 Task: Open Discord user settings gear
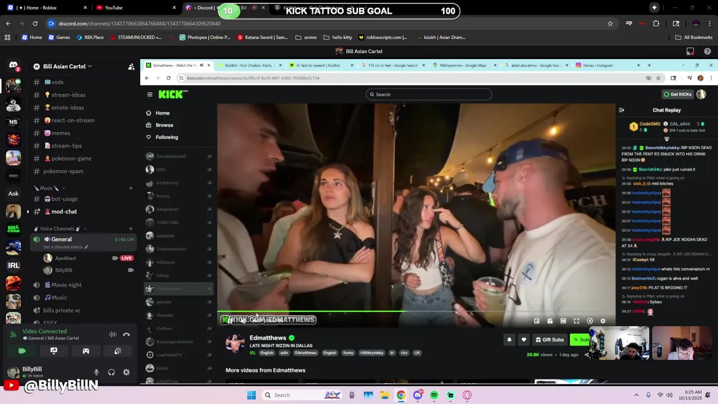[126, 372]
